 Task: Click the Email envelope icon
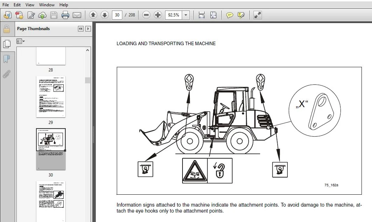click(x=77, y=15)
